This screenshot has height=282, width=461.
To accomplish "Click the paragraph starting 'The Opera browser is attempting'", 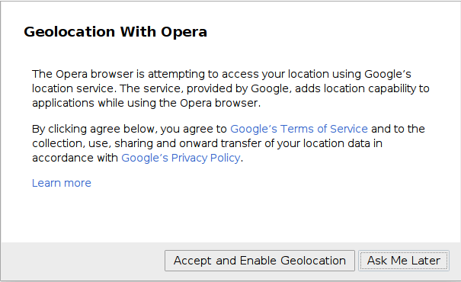I will (231, 88).
